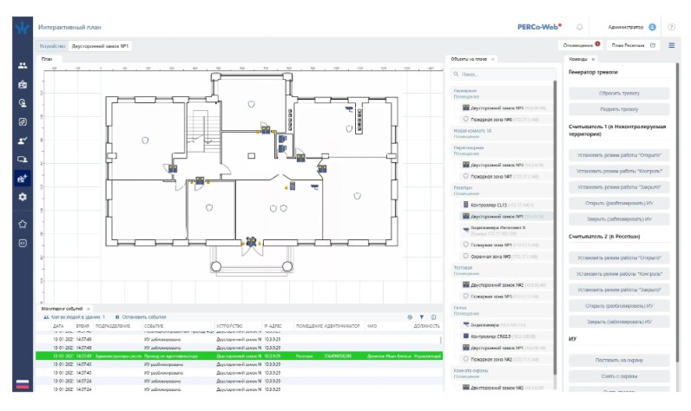Open the hamburger menu at top right
691x411 pixels.
(x=672, y=44)
